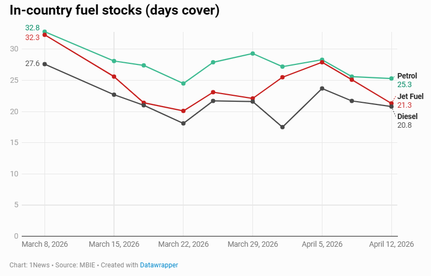Viewport: 431px width, 276px height.
Task: Select the dark Diesel point on March 8
Action: point(45,64)
